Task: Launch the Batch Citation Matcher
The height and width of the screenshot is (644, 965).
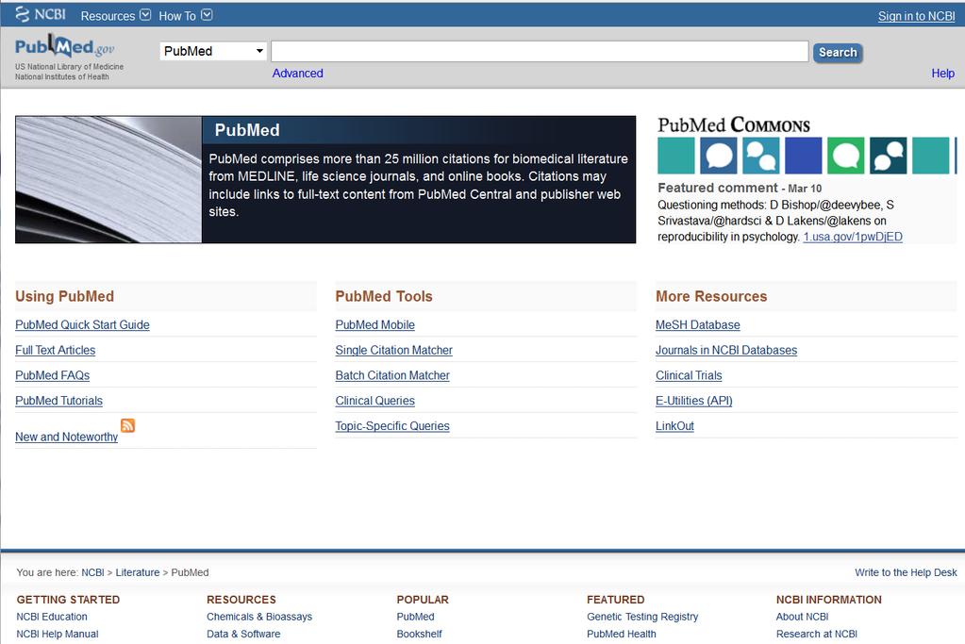Action: click(x=392, y=375)
